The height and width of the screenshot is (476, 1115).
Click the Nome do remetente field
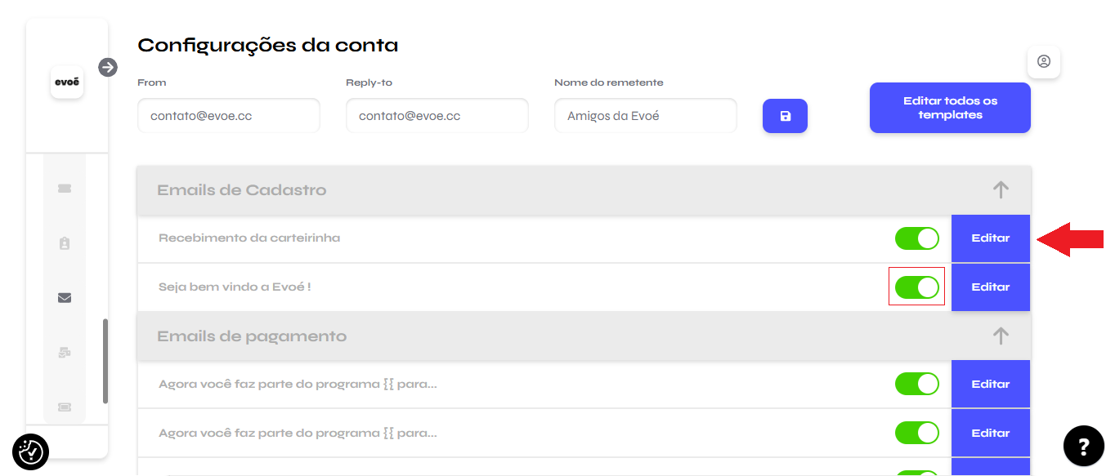coord(646,116)
